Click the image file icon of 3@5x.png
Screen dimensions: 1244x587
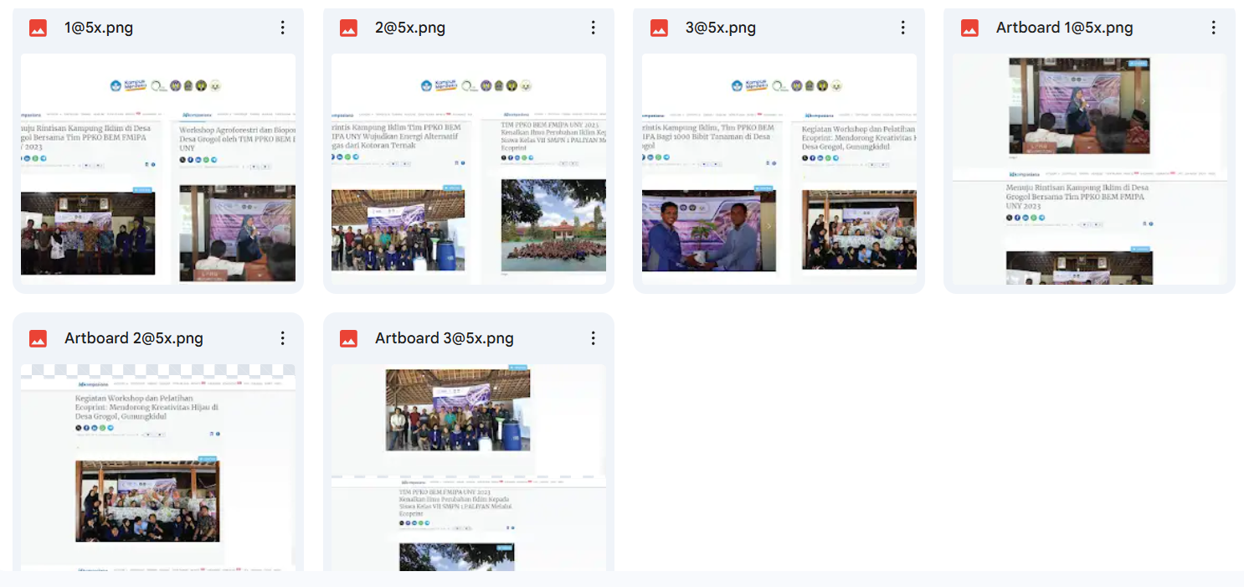pos(659,28)
